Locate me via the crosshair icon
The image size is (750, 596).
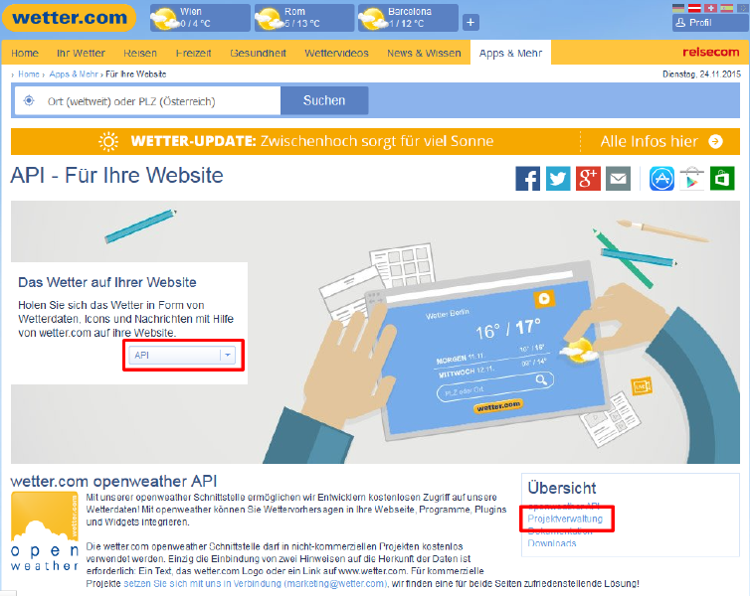click(29, 100)
